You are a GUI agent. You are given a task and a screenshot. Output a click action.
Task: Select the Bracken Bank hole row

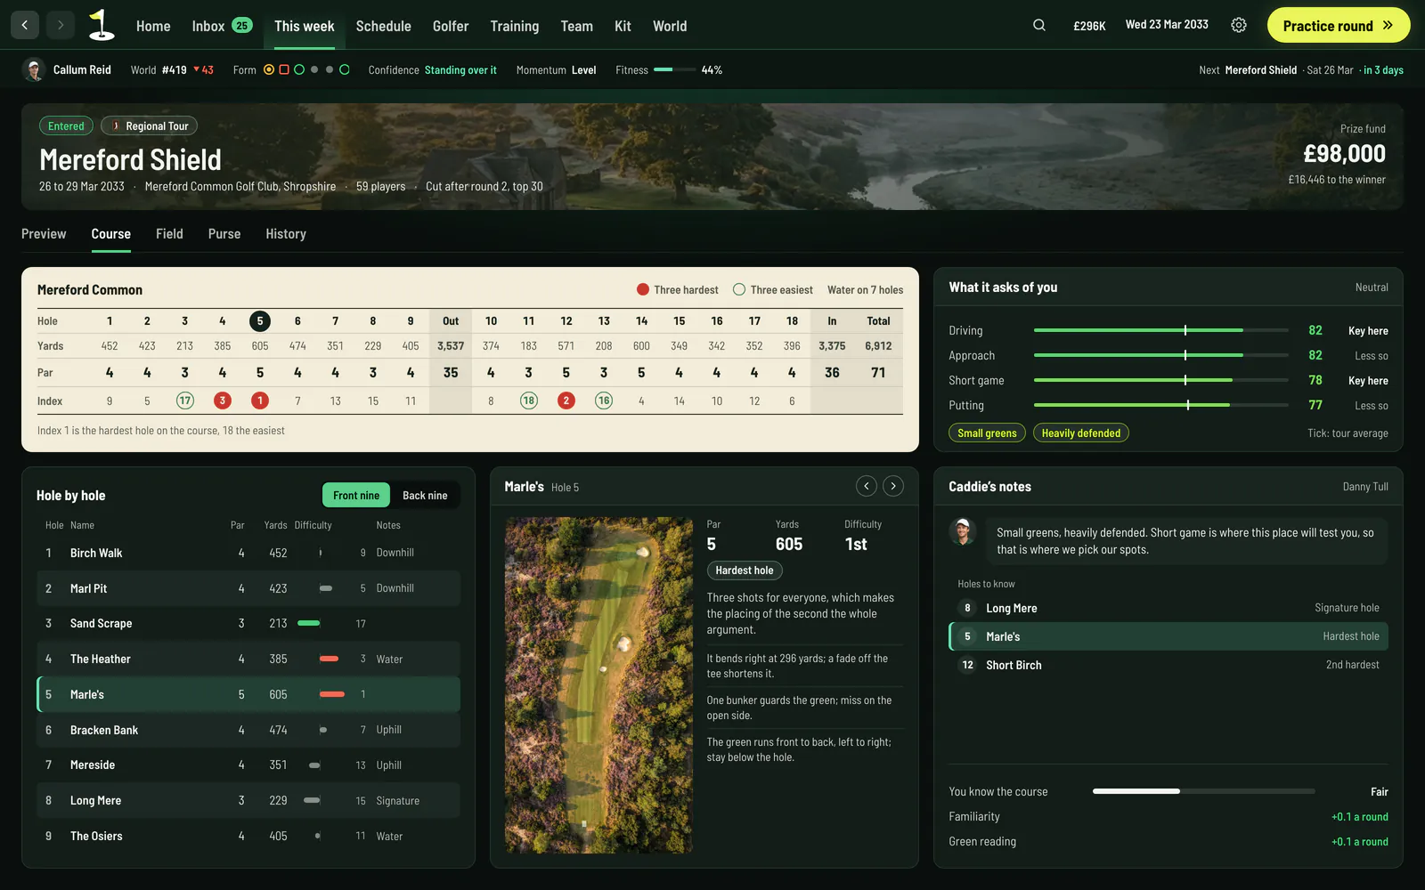coord(248,730)
